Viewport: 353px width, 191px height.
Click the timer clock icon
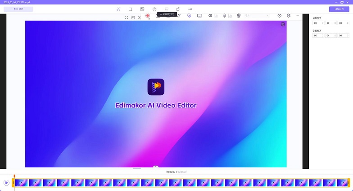[x=279, y=16]
